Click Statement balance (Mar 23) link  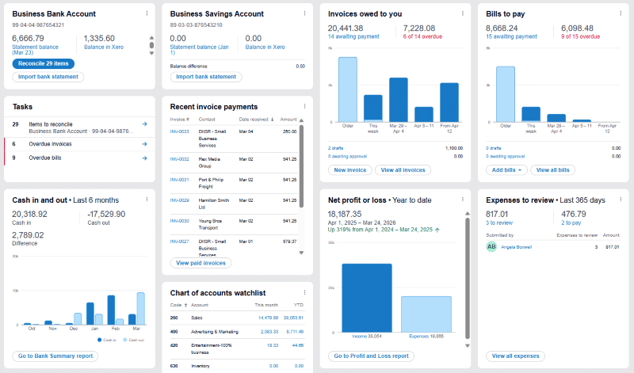35,50
